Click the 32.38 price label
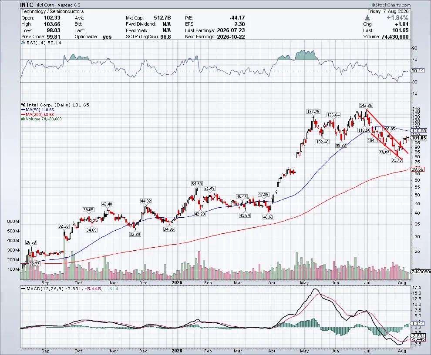Image resolution: width=431 pixels, height=355 pixels. 64,226
